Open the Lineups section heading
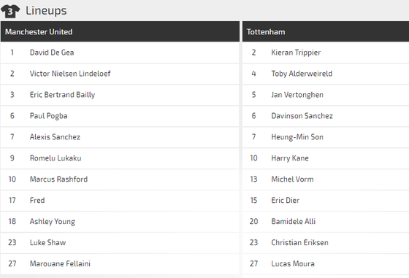The height and width of the screenshot is (278, 409). [x=46, y=11]
